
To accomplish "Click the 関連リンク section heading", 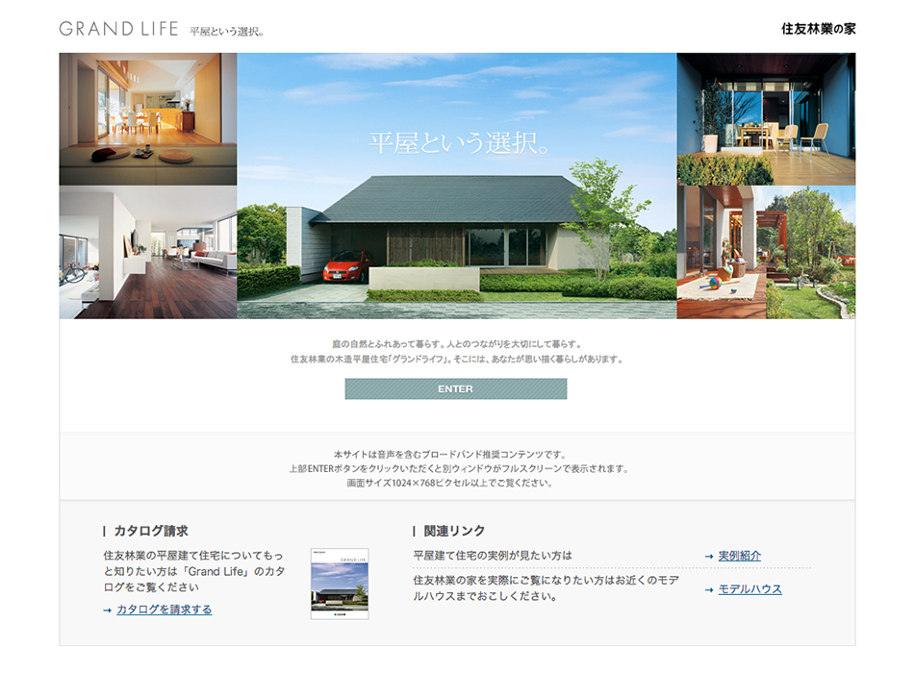I will 454,531.
